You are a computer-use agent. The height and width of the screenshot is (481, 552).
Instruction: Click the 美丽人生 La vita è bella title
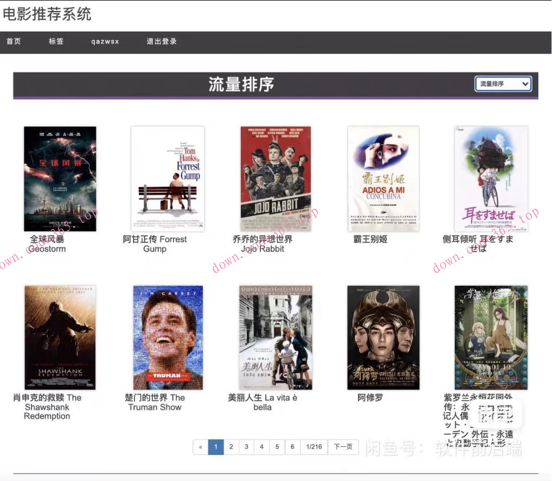(x=262, y=402)
